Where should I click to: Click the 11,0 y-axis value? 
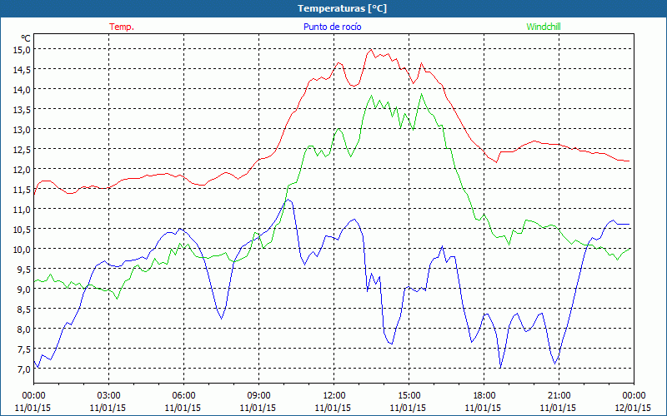tap(22, 210)
